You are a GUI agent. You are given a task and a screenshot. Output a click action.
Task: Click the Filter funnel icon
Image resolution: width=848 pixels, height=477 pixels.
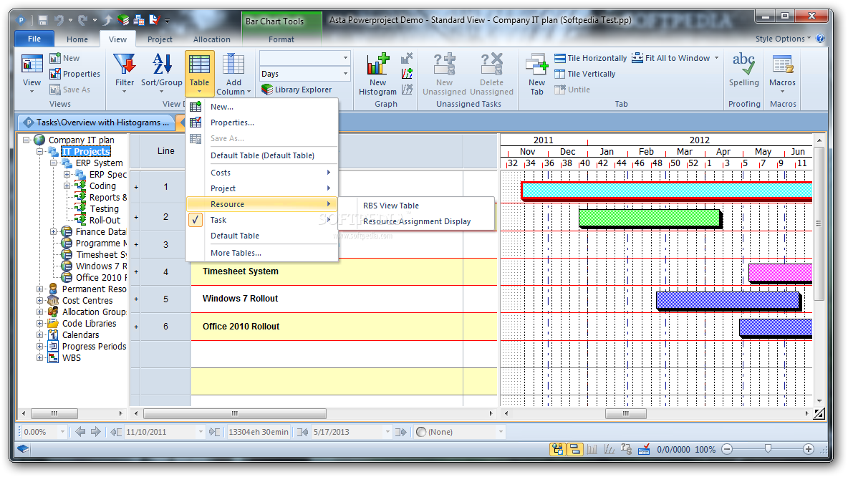125,65
